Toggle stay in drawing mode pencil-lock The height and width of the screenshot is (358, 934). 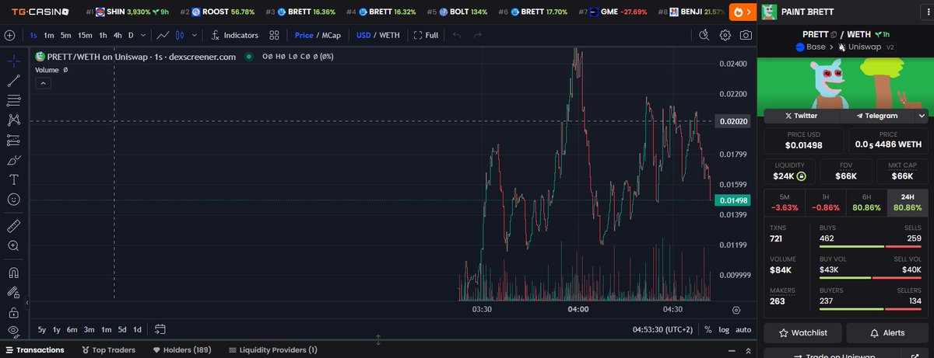[x=13, y=293]
